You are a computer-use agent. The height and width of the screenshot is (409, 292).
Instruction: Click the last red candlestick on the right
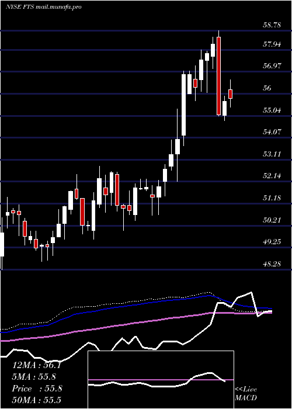(x=231, y=94)
